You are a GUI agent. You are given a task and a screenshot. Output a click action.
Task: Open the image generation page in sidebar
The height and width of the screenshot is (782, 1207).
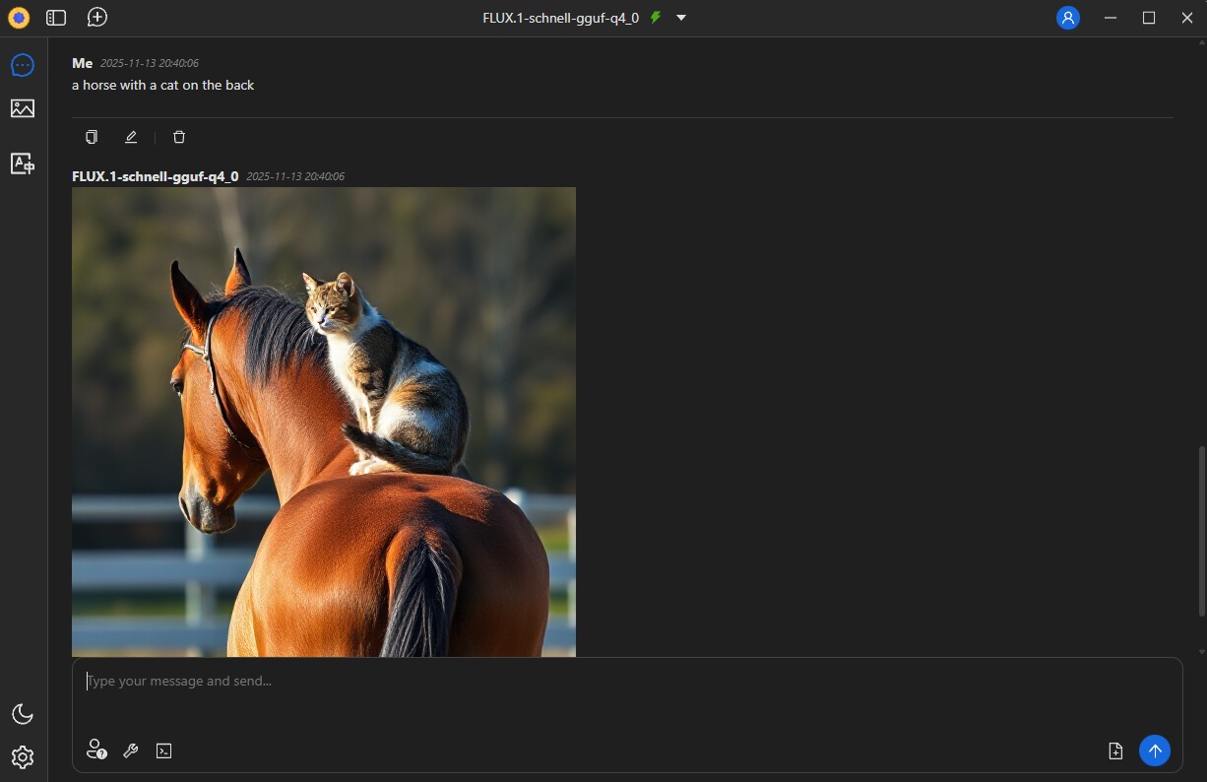pos(23,108)
